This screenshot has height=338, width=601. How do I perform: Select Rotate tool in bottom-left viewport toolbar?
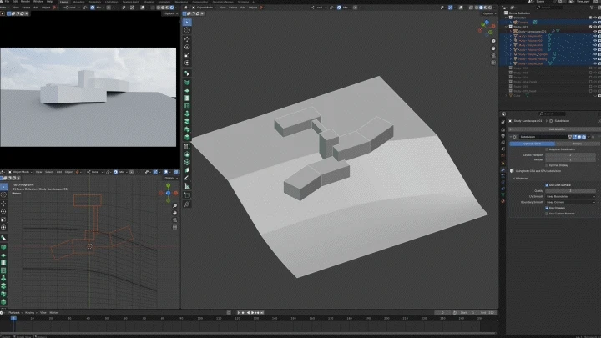pyautogui.click(x=3, y=211)
